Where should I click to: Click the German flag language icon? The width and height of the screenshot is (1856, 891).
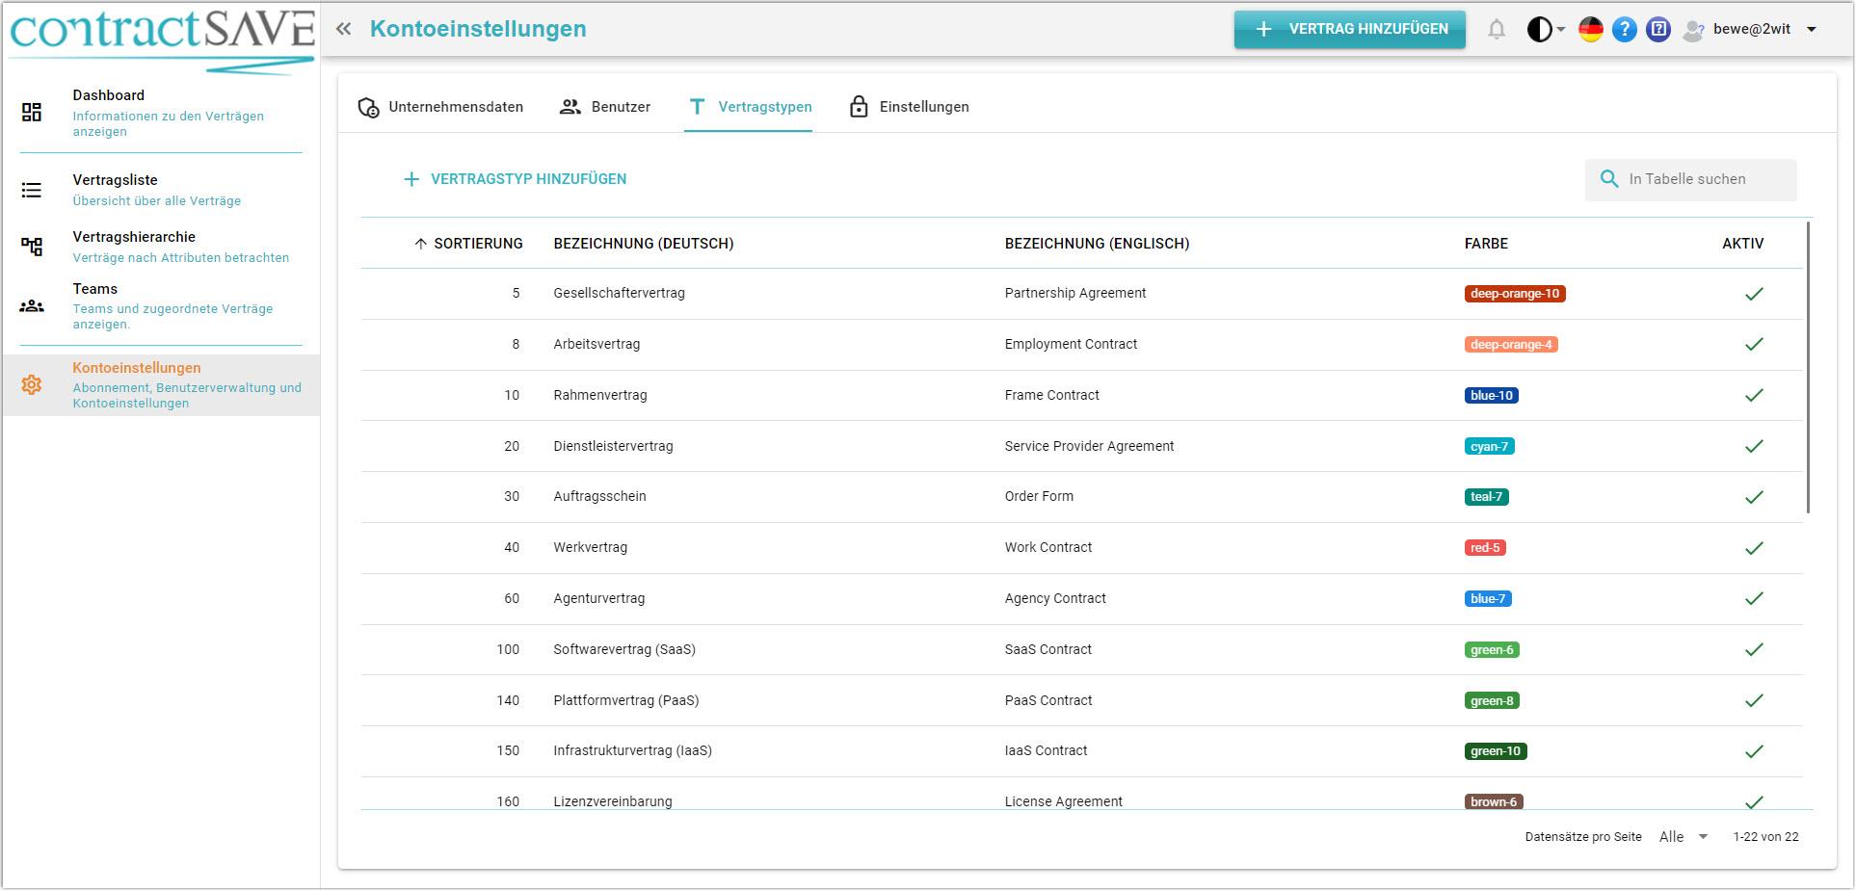pos(1590,30)
